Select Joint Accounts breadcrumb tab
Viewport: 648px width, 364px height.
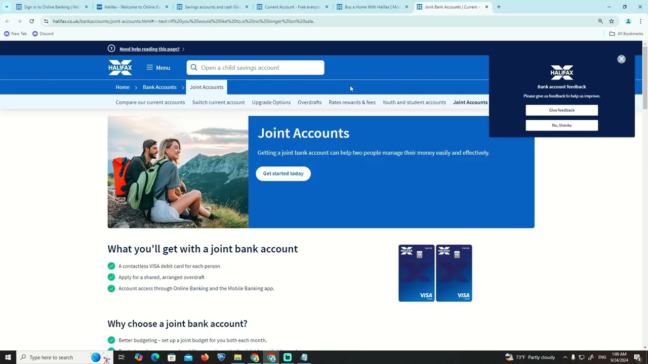(x=207, y=87)
